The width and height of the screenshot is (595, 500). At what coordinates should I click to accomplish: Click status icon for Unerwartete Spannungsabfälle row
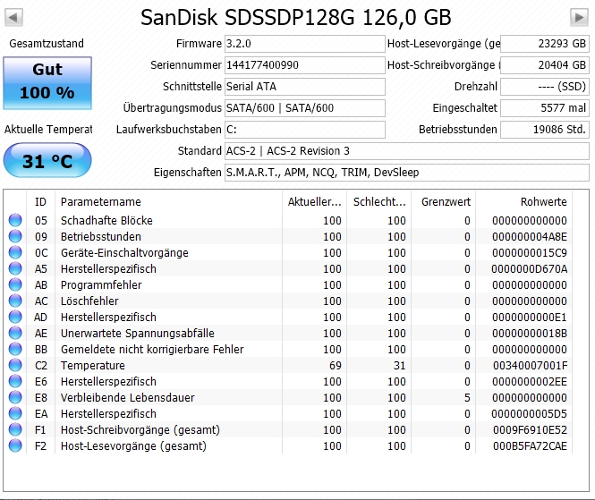pos(15,333)
